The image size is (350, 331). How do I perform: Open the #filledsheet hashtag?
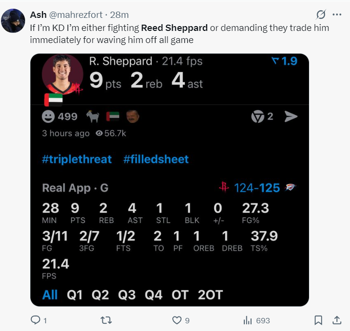point(156,159)
